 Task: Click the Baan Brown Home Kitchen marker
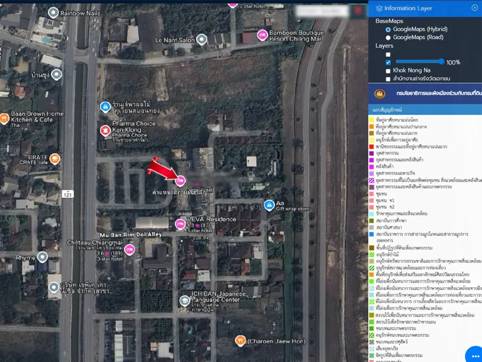point(4,118)
